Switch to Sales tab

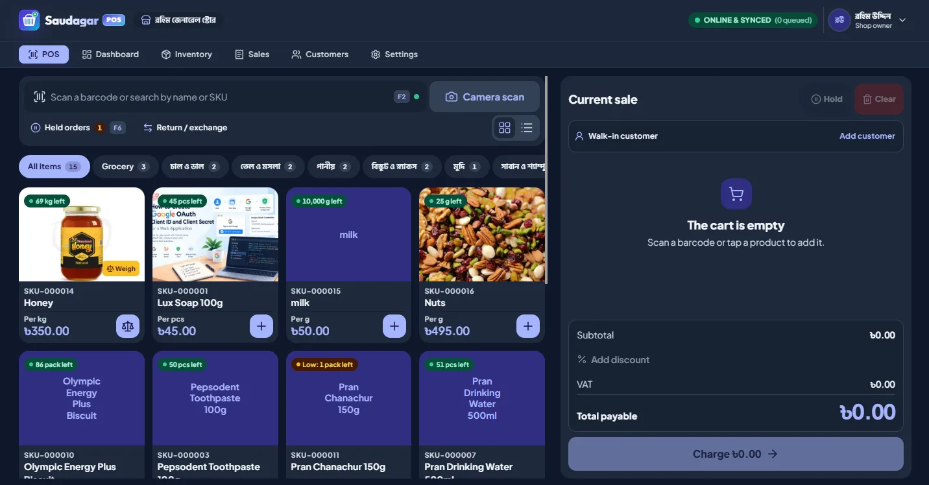pos(252,54)
